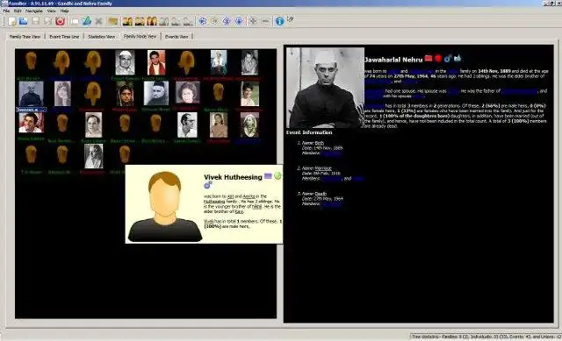This screenshot has height=341, width=562.
Task: Click the thumbs-up icon beside Jawaharlal Nehru
Action: click(x=458, y=58)
